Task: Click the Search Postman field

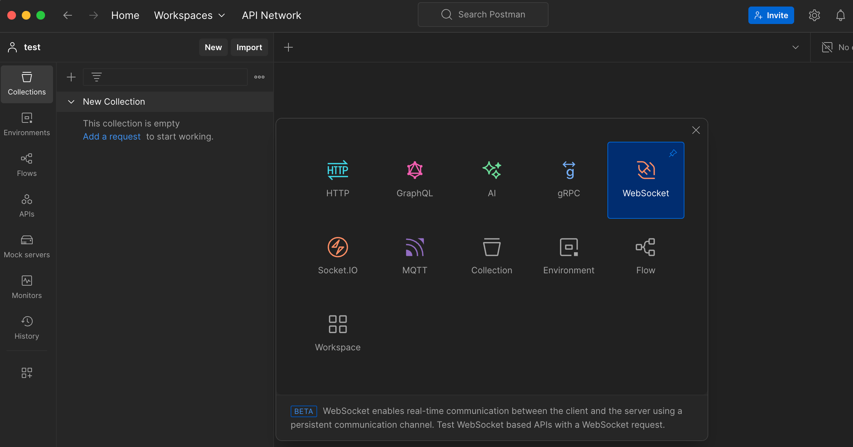Action: point(483,15)
